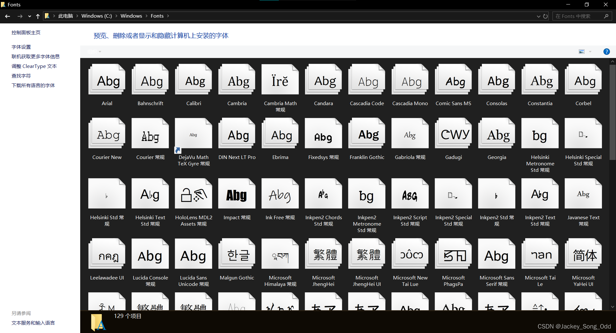Expand chevron after Fonts breadcrumb
Viewport: 616px width, 333px height.
[168, 16]
